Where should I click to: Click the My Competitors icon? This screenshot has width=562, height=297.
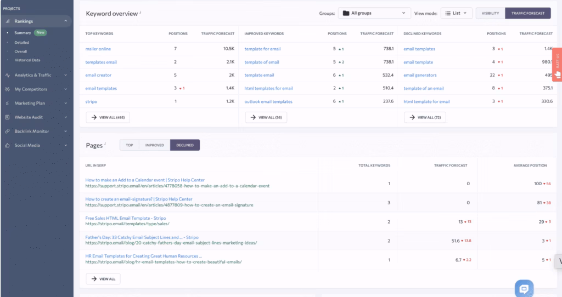point(8,89)
